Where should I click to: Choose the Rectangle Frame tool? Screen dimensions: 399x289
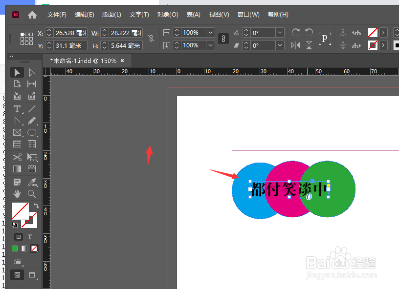pos(17,132)
